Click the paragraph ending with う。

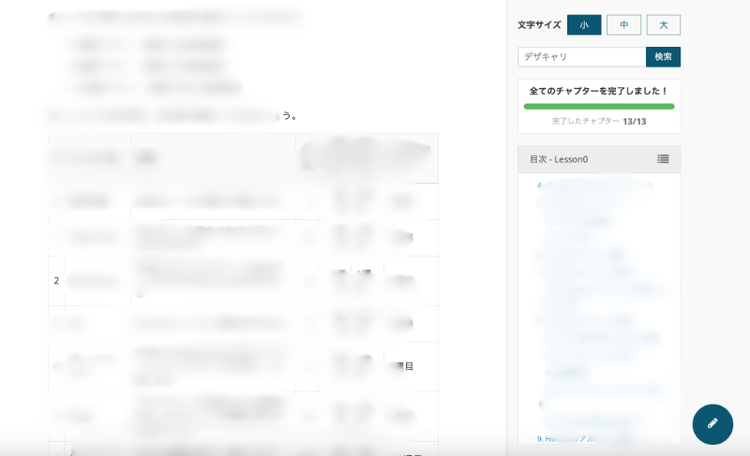[173, 116]
